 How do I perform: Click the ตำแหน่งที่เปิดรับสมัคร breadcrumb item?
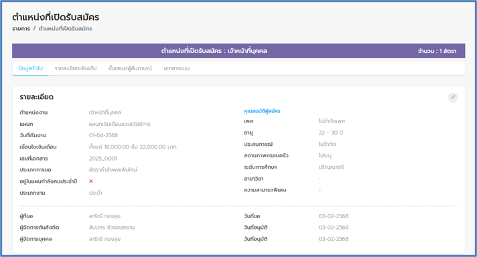[65, 29]
